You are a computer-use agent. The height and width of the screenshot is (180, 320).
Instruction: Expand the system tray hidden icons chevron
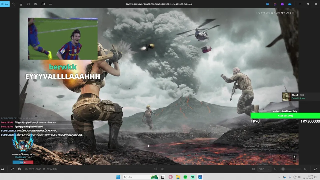(x=279, y=177)
